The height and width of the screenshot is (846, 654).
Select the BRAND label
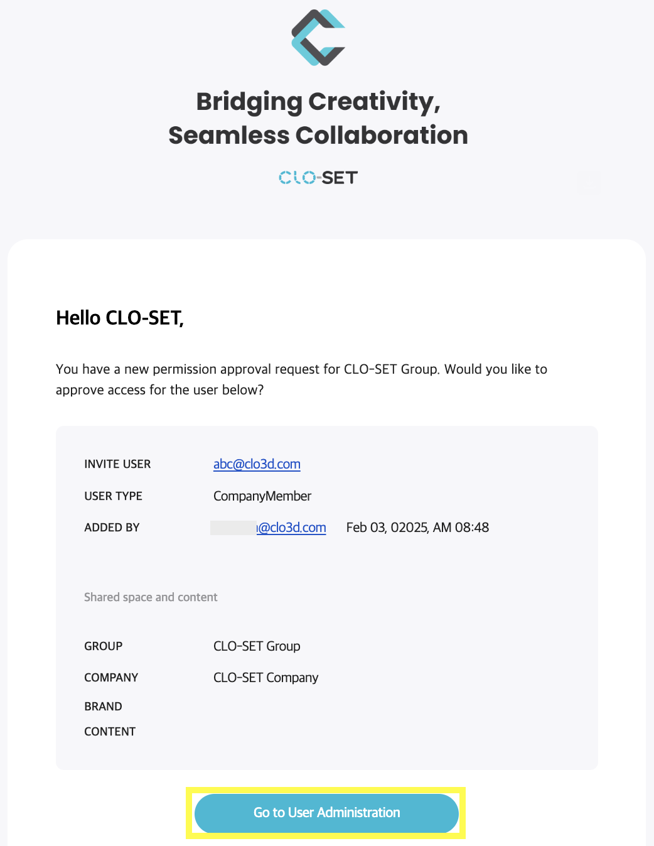103,707
